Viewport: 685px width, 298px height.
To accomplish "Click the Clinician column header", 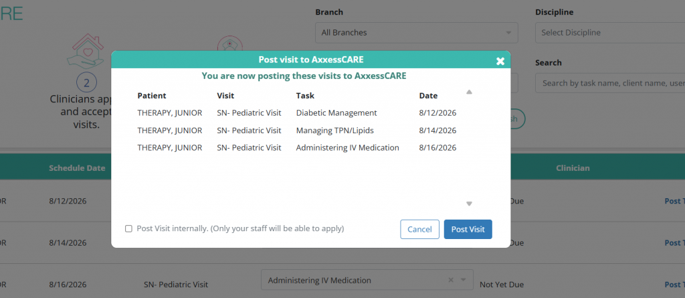I will click(x=573, y=168).
